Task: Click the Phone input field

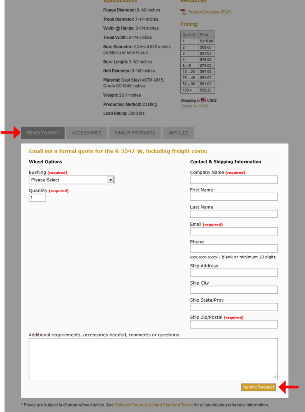Action: [234, 248]
